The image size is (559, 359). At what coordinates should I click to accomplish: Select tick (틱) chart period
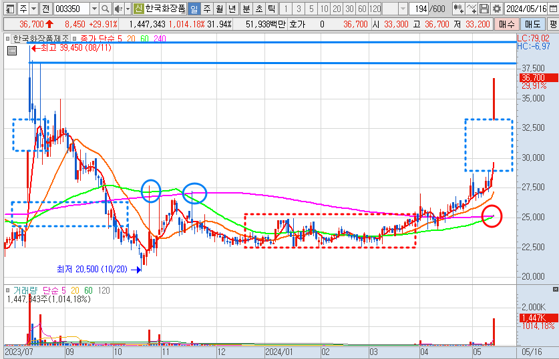pyautogui.click(x=272, y=9)
